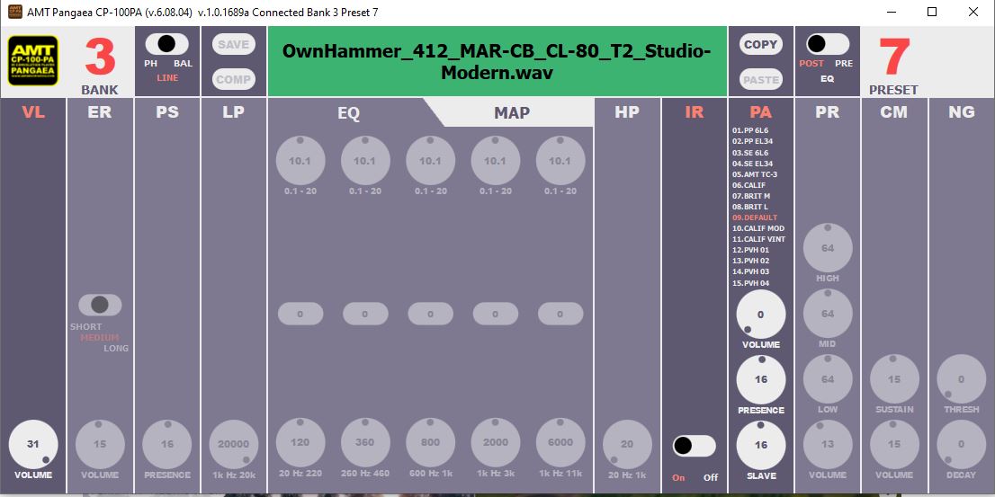Toggle the POST/PRE EQ switch
995x497 pixels.
point(828,44)
